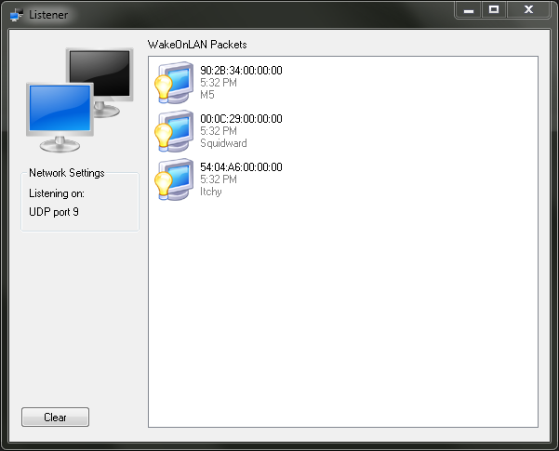The width and height of the screenshot is (559, 451).
Task: Click the UDP port 9 label
Action: [54, 212]
